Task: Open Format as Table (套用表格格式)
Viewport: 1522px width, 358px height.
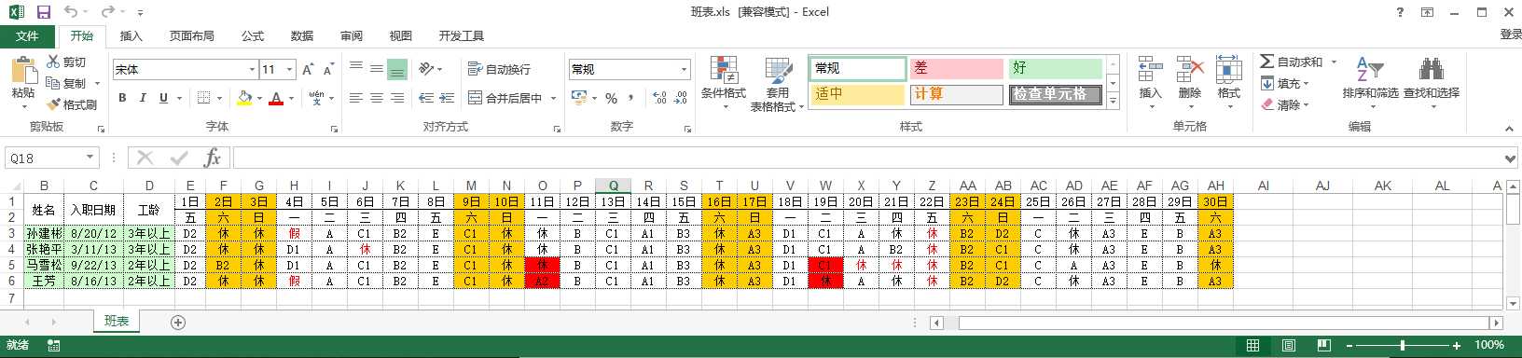Action: pyautogui.click(x=778, y=84)
